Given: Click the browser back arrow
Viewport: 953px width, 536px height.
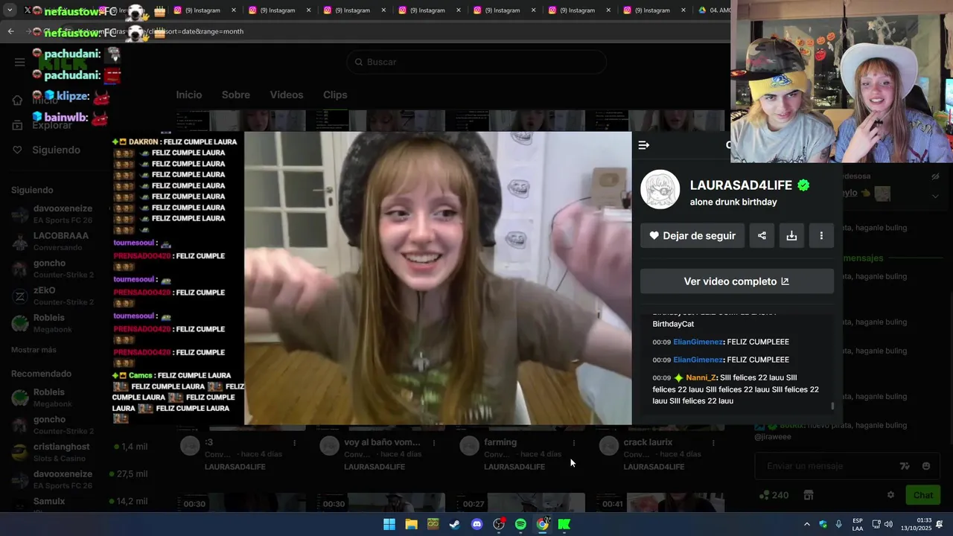Looking at the screenshot, I should [x=10, y=31].
